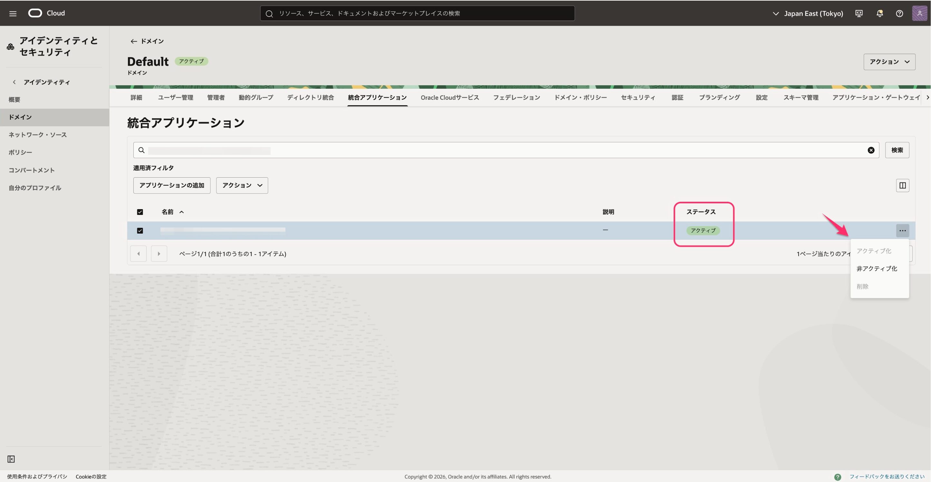The width and height of the screenshot is (931, 482).
Task: Click the アプリケーションの追加 button
Action: (172, 185)
